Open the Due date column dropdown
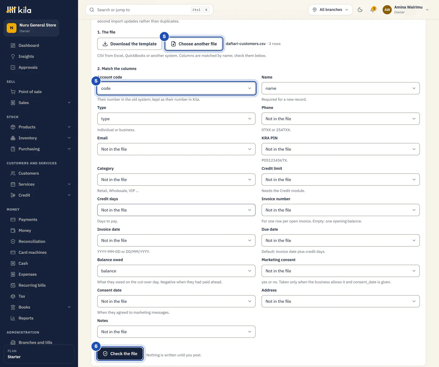This screenshot has height=367, width=439. (341, 240)
